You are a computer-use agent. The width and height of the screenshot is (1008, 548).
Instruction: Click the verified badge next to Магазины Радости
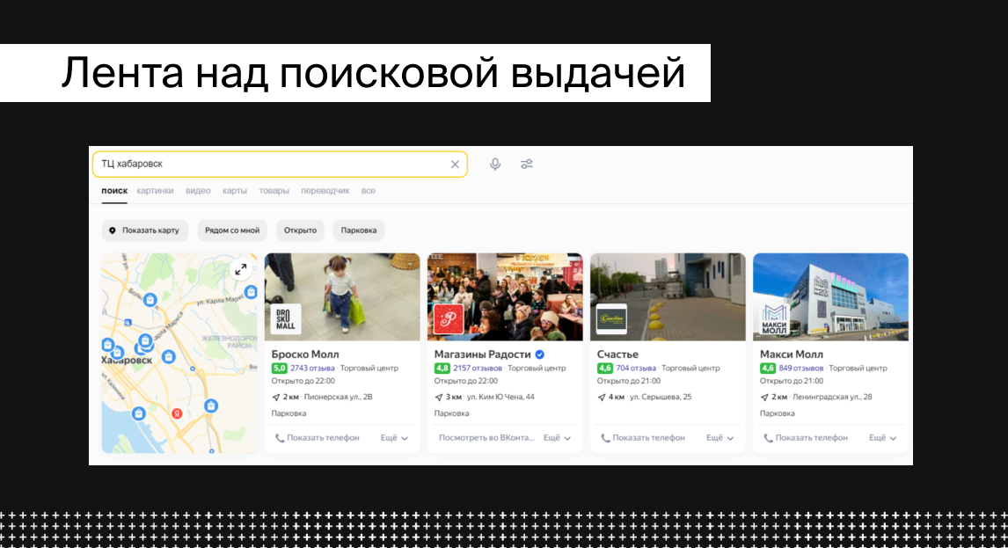540,354
